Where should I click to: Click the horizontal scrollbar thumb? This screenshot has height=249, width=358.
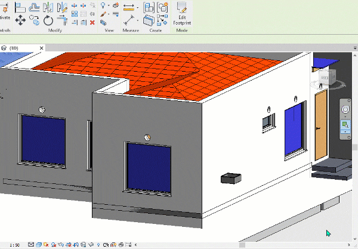click(242, 245)
